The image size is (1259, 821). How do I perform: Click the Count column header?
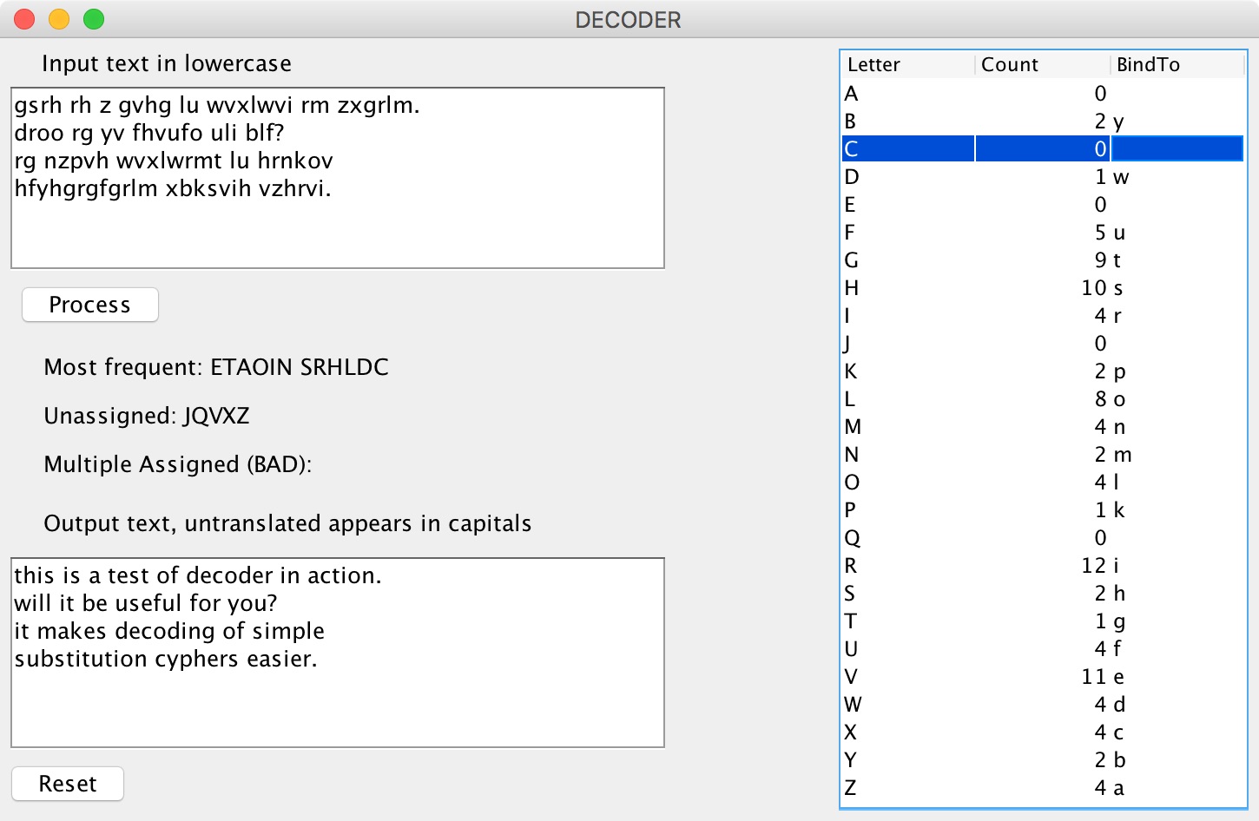[x=1042, y=65]
